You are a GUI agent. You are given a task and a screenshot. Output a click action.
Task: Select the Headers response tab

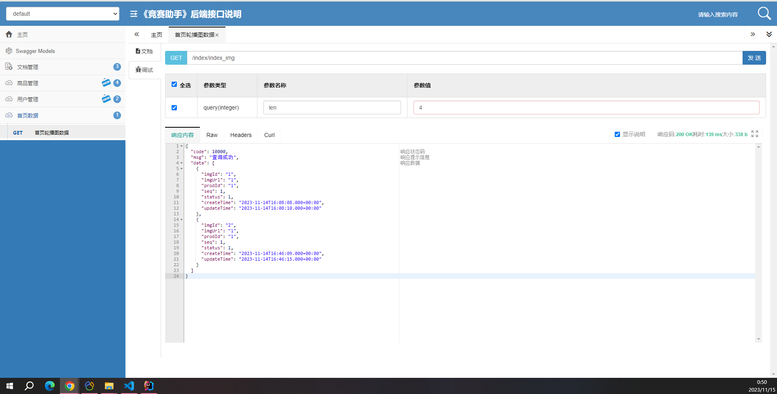[241, 135]
